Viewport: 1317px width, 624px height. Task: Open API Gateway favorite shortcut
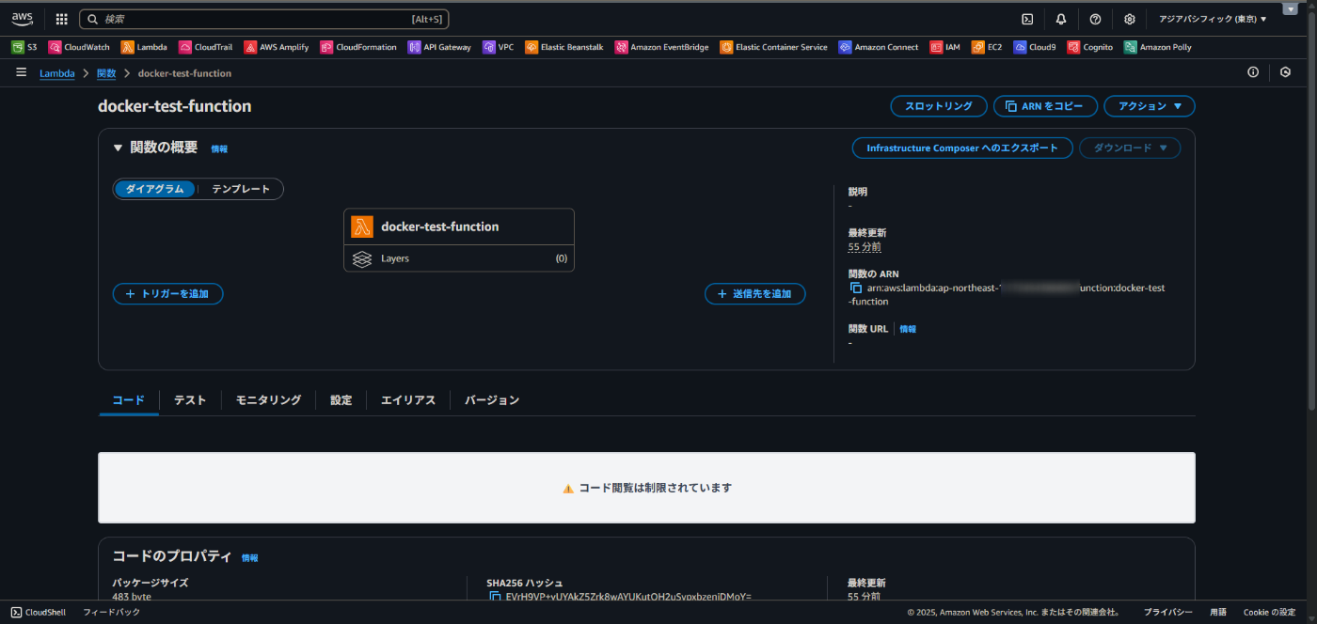[439, 47]
